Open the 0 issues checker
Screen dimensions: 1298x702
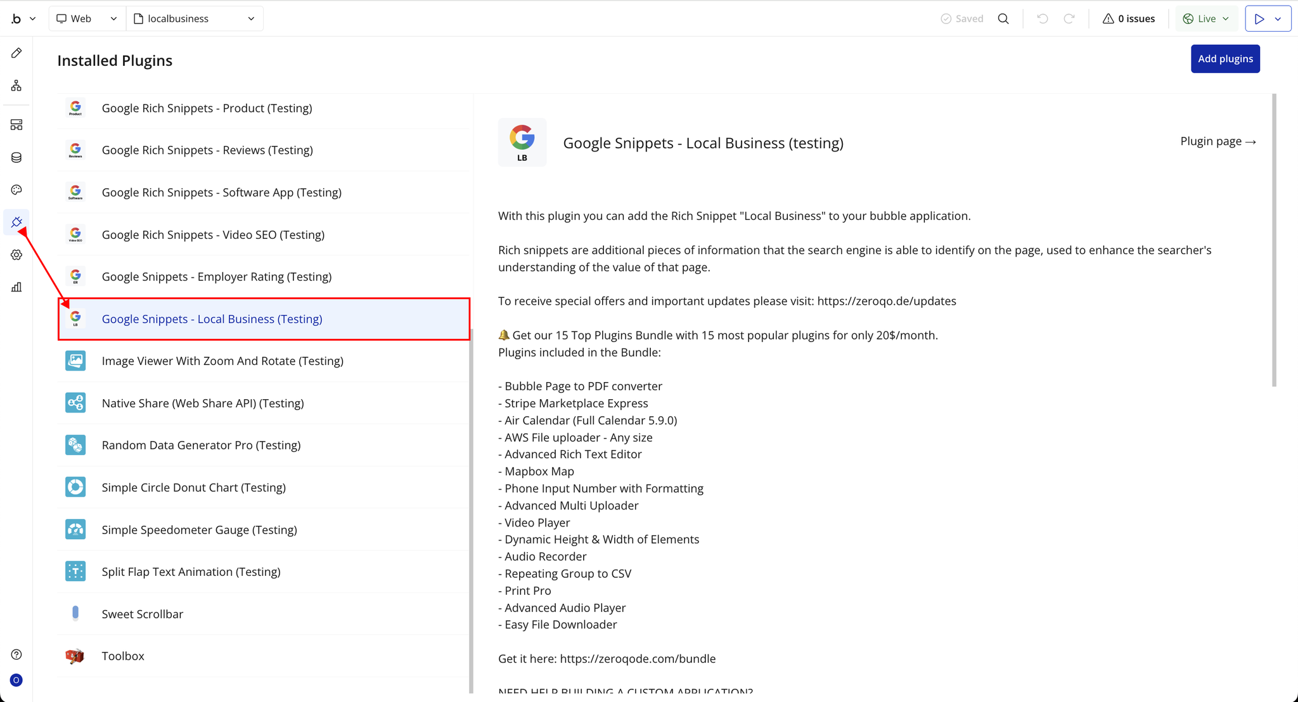(1129, 18)
